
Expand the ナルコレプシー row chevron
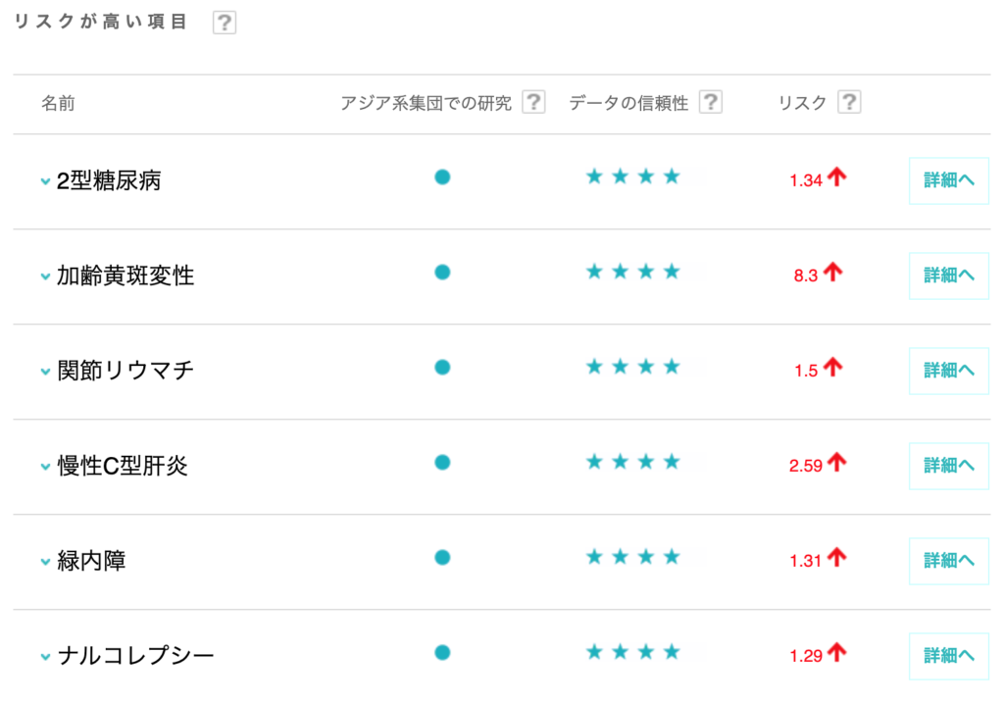[x=45, y=657]
